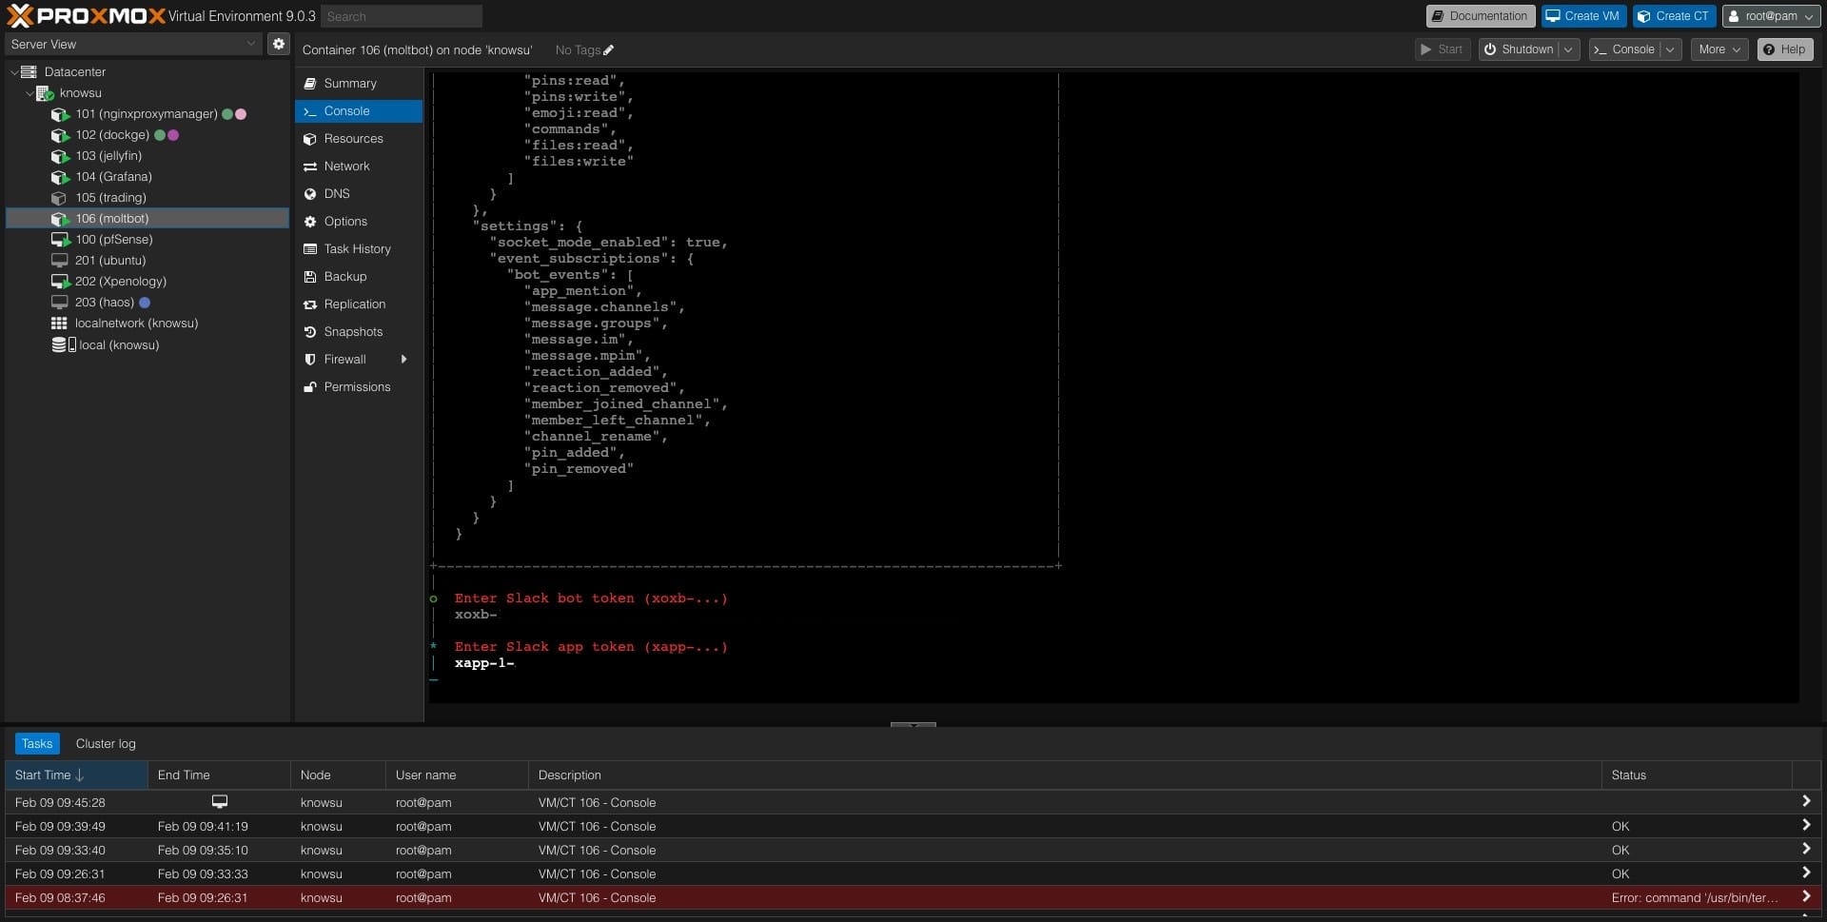Open Replication settings
Viewport: 1827px width, 922px height.
pos(354,304)
